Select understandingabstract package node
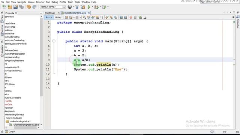Screen dimensions: 240x135 point(20,121)
